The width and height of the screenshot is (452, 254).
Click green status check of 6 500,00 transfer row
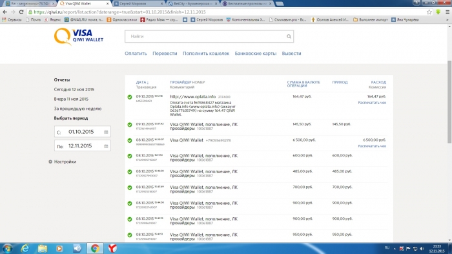[x=130, y=140]
